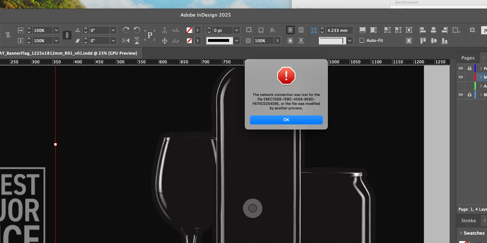487x243 pixels.
Task: Align horizontal centers icon
Action: [x=433, y=30]
